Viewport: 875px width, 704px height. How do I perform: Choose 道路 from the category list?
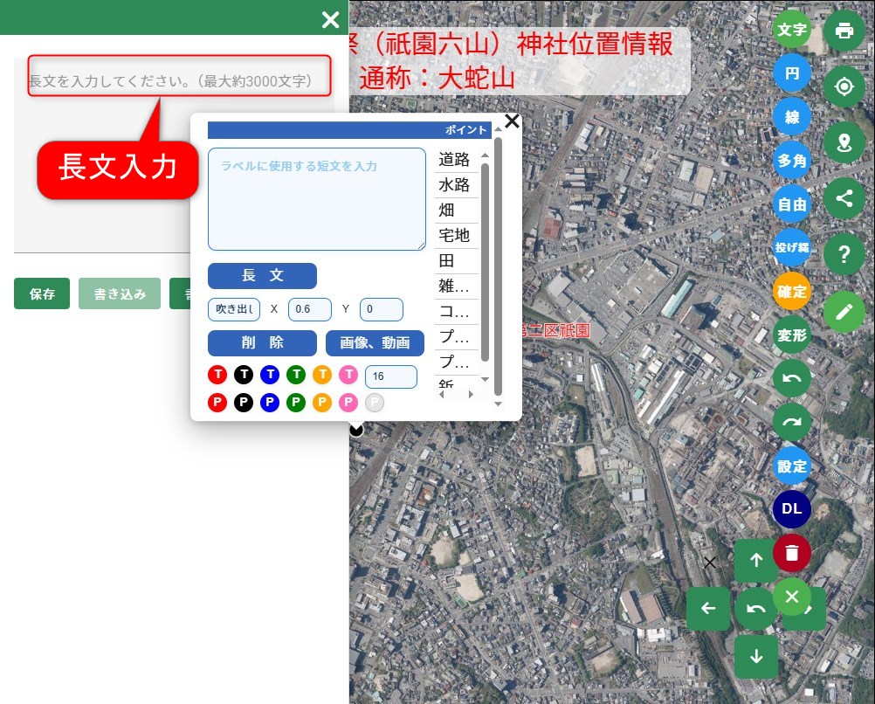[x=455, y=160]
